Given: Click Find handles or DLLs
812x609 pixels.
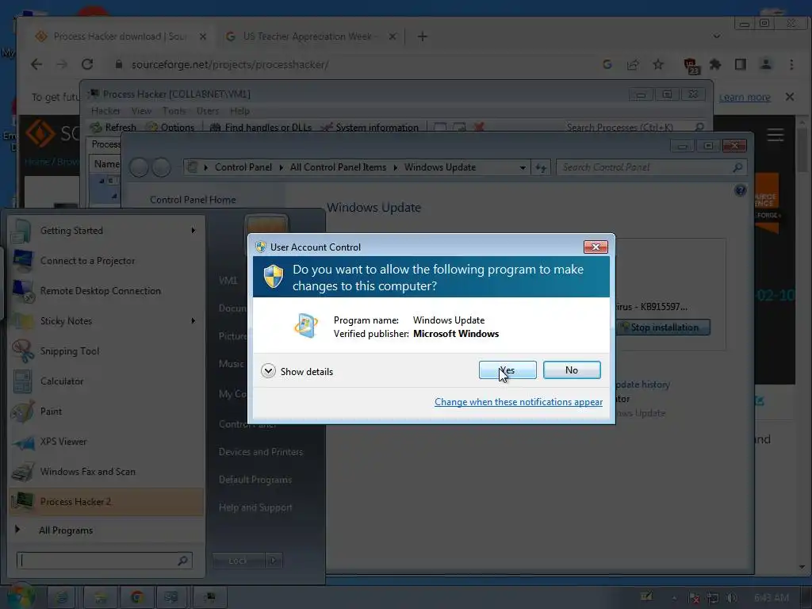Looking at the screenshot, I should [261, 128].
